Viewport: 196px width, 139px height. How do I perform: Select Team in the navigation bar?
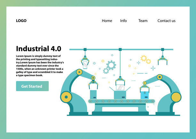click(x=143, y=21)
